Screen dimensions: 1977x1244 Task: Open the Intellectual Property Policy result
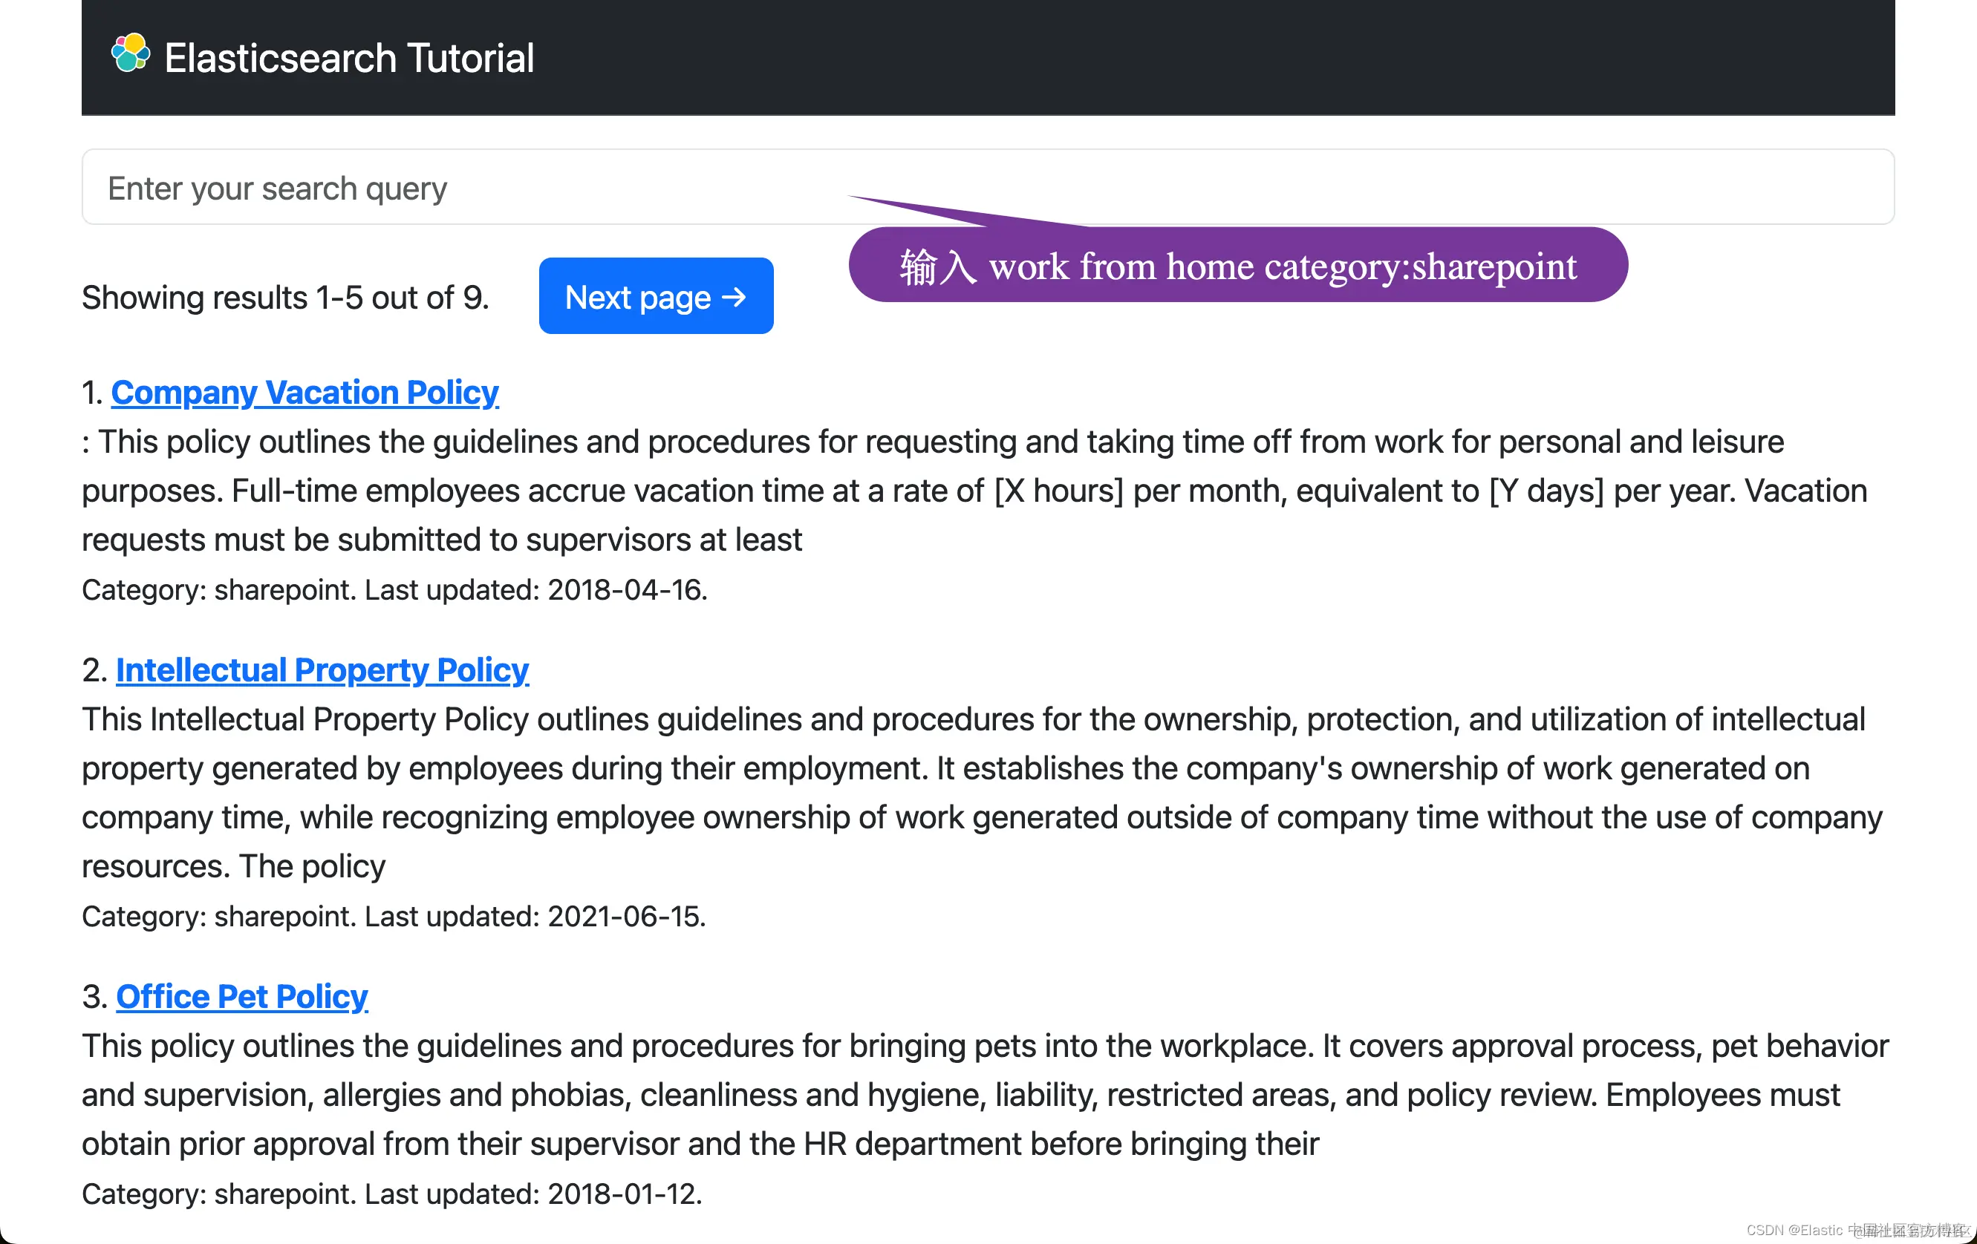pos(322,670)
